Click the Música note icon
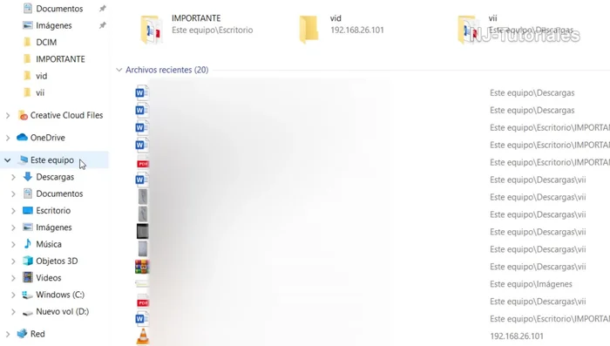Screen dimensions: 610x346 [28, 244]
